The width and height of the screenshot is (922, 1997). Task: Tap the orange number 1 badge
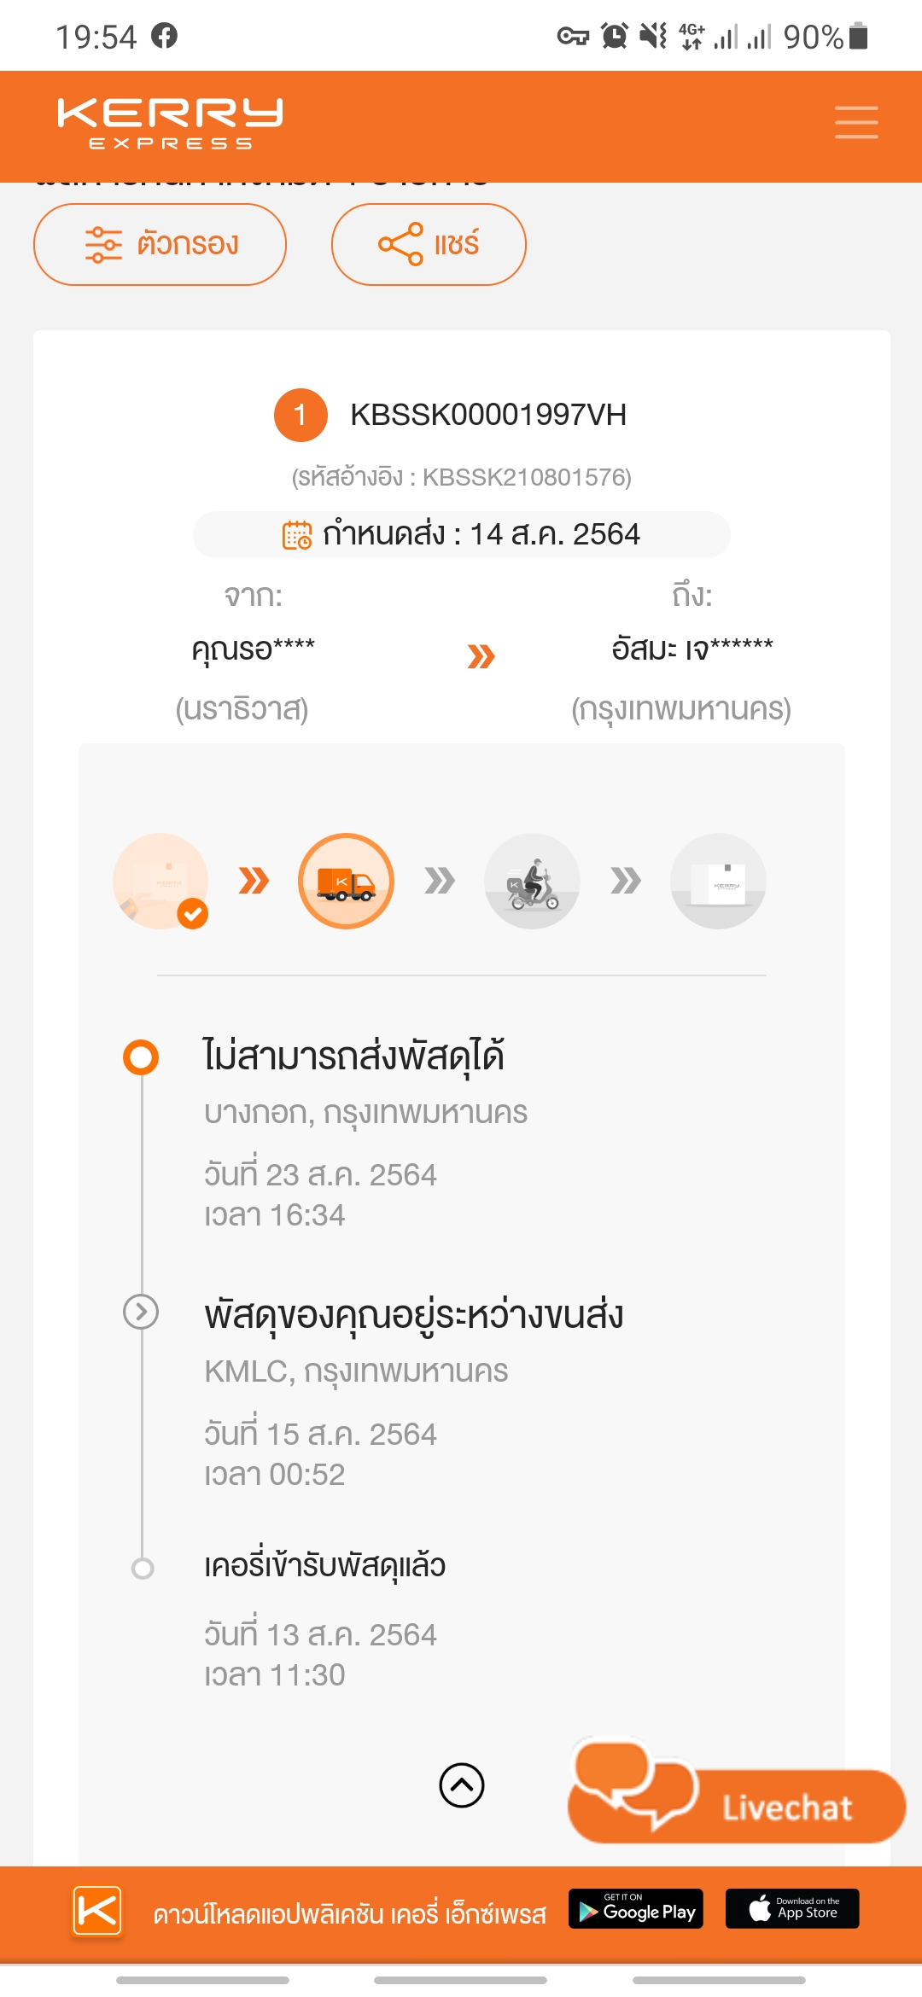pyautogui.click(x=301, y=415)
